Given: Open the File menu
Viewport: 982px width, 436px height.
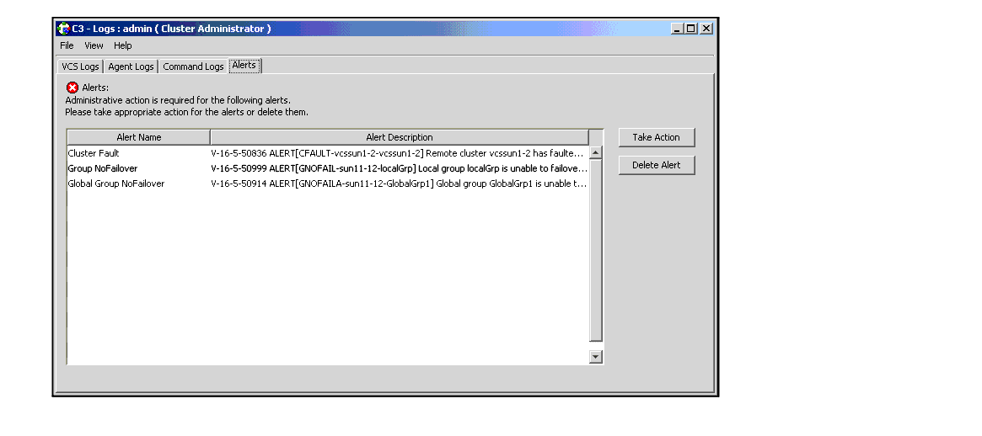Looking at the screenshot, I should 67,45.
